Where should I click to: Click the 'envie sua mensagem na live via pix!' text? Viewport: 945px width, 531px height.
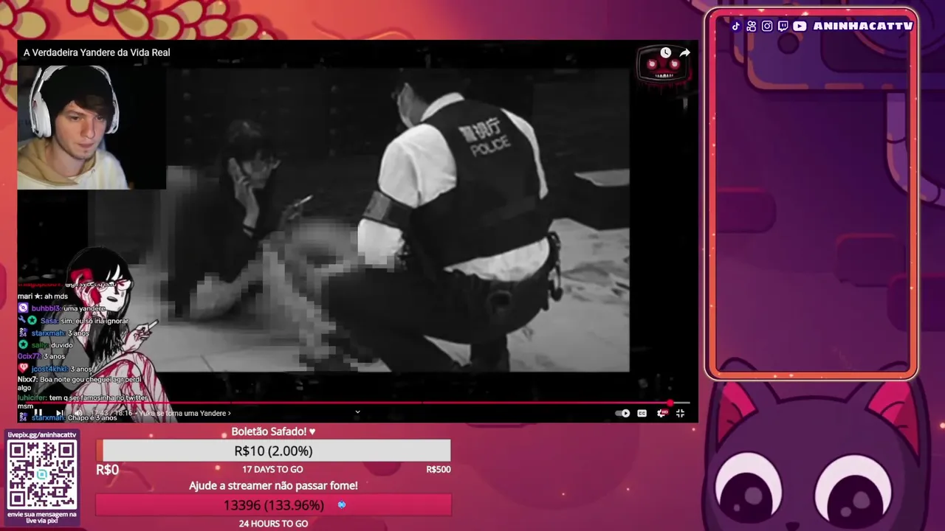click(42, 517)
